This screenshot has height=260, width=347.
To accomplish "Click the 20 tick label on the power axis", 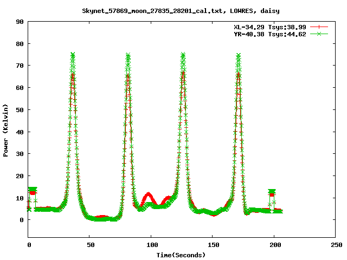I will 20,176.
